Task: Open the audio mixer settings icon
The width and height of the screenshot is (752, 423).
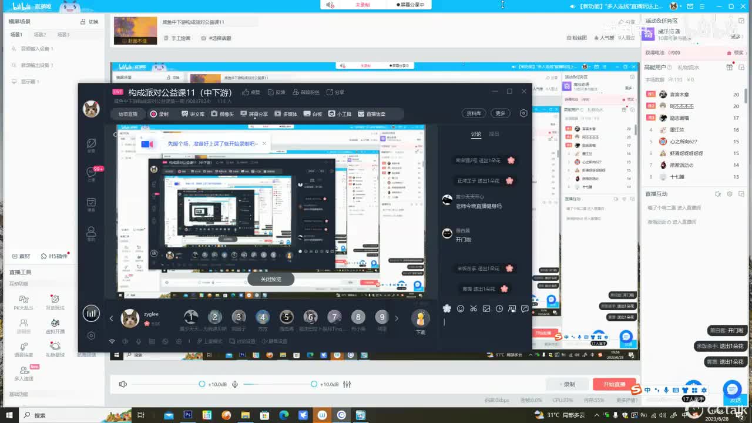Action: click(x=347, y=384)
